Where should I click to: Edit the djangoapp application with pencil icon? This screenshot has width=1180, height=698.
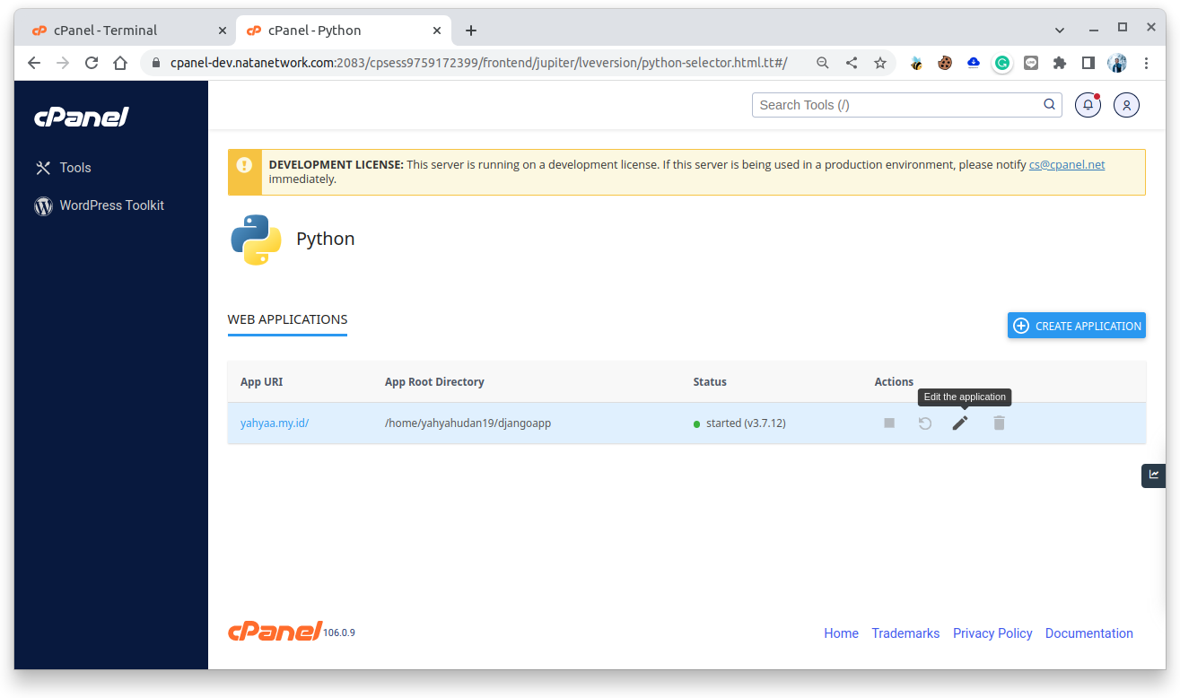(960, 423)
